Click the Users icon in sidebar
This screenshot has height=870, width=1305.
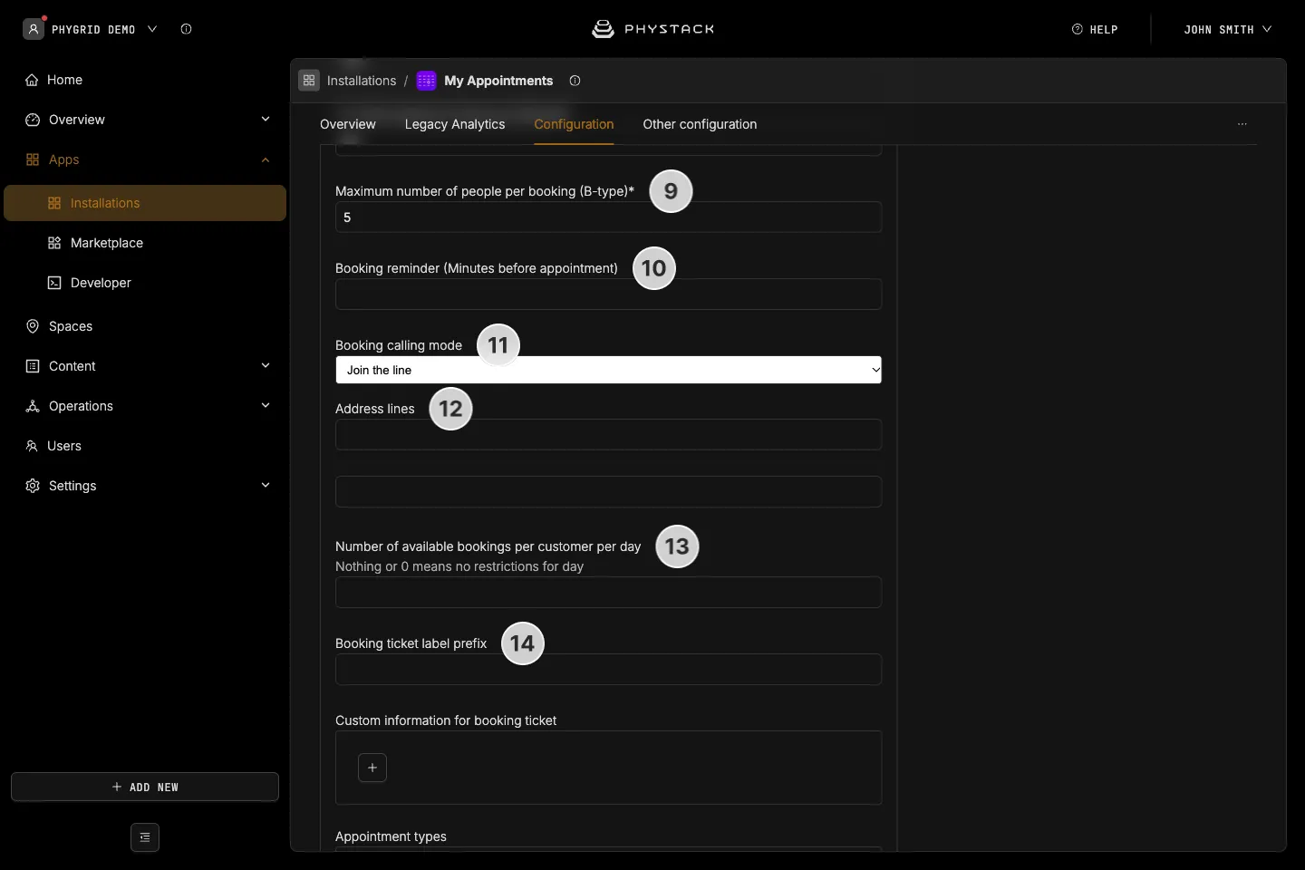(x=32, y=446)
